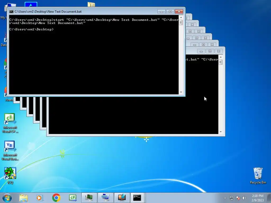Open the clock showing 2:18 PM

click(258, 198)
